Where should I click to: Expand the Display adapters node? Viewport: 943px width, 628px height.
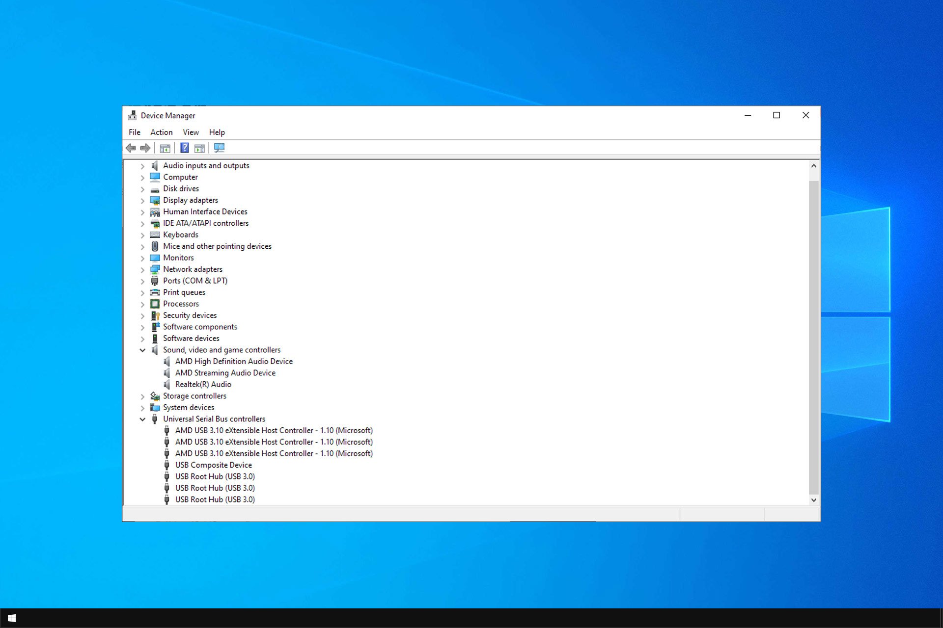point(142,201)
